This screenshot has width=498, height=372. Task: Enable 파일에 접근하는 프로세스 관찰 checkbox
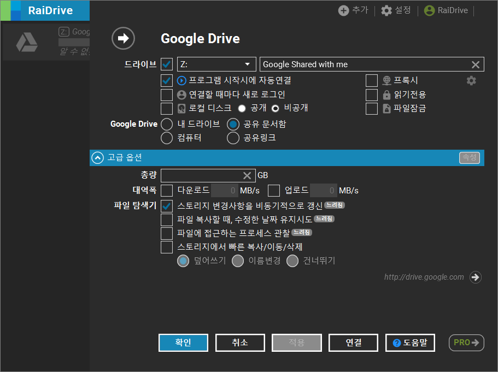click(x=167, y=233)
